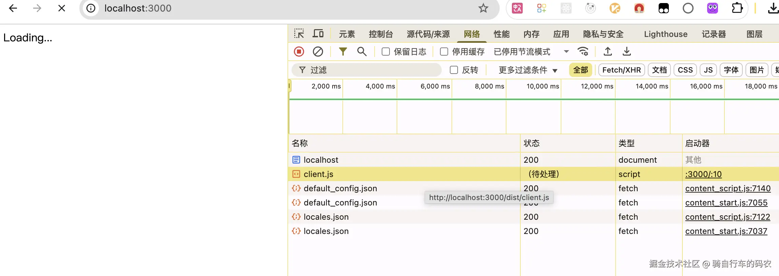Open the network search magnifier
Screen dimensions: 779x276
(362, 52)
